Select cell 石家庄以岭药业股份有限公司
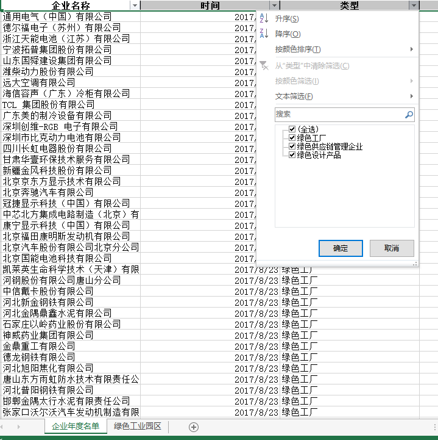Image resolution: width=438 pixels, height=440 pixels. 71,324
